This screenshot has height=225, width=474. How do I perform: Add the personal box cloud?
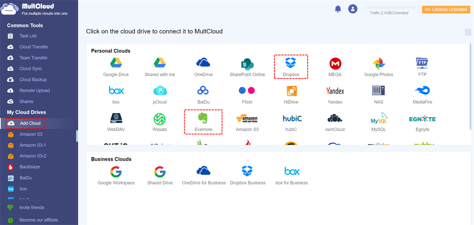tap(116, 94)
